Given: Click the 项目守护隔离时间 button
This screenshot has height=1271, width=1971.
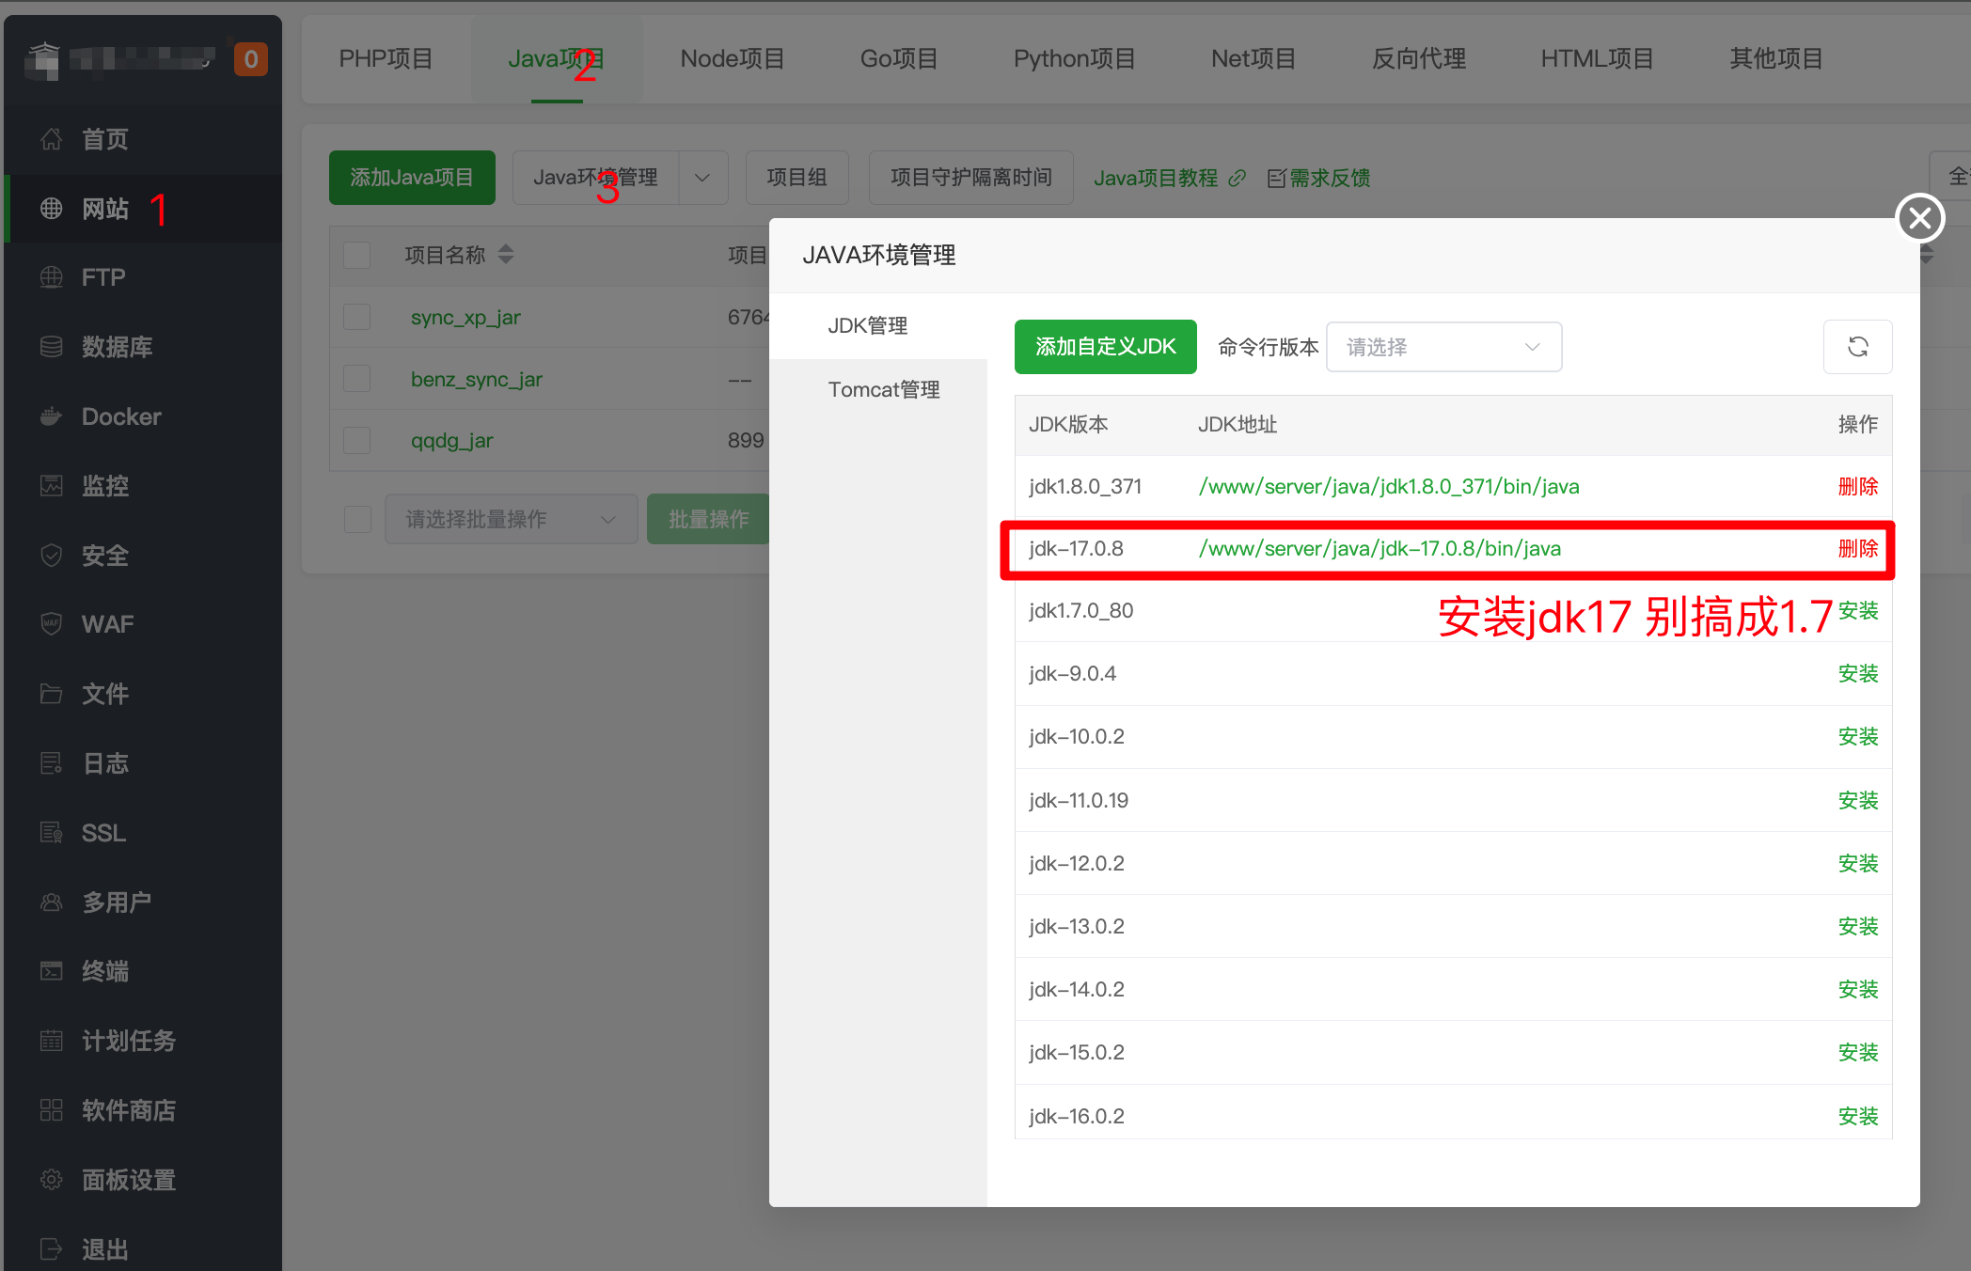Looking at the screenshot, I should 970,178.
